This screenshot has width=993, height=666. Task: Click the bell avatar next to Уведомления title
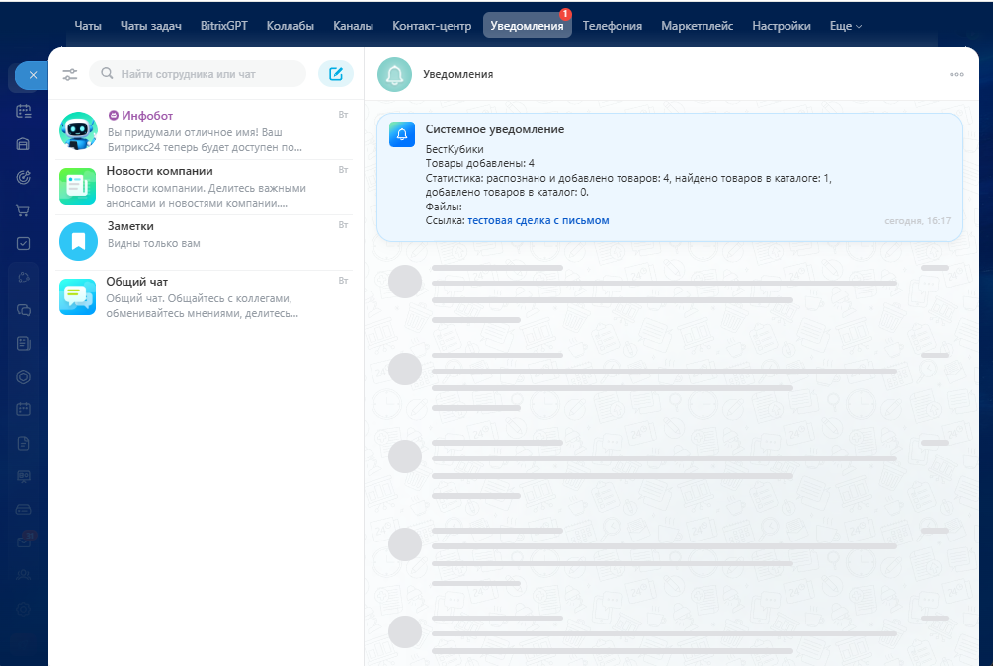pos(394,75)
